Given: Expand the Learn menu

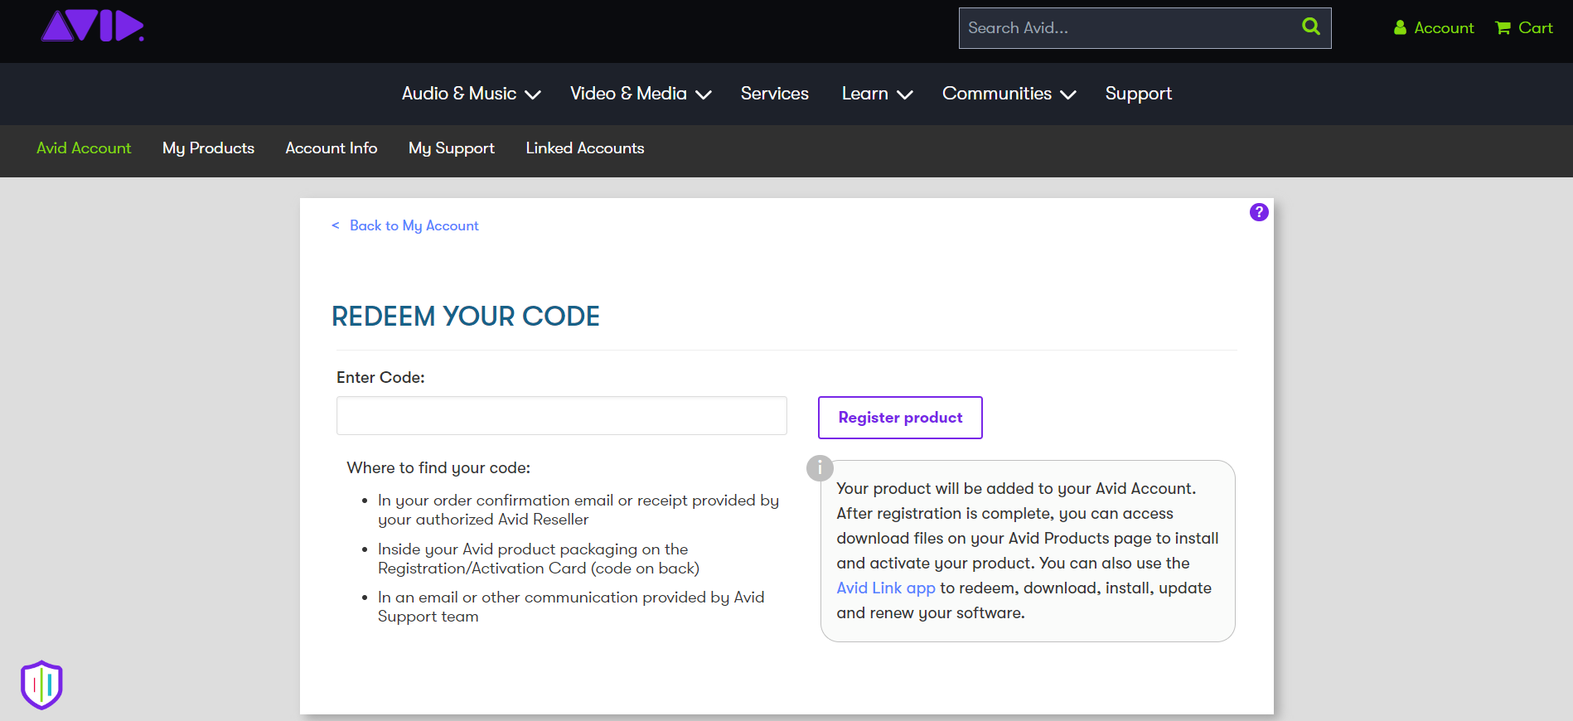Looking at the screenshot, I should (877, 94).
